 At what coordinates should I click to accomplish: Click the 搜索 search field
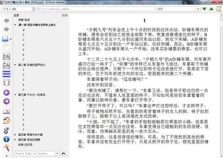click(x=177, y=9)
